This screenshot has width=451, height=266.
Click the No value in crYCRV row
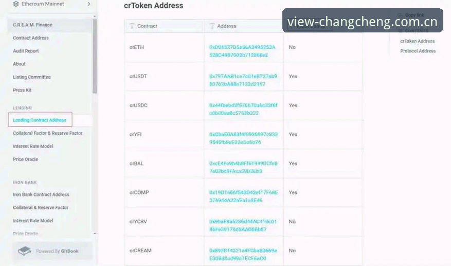[292, 221]
